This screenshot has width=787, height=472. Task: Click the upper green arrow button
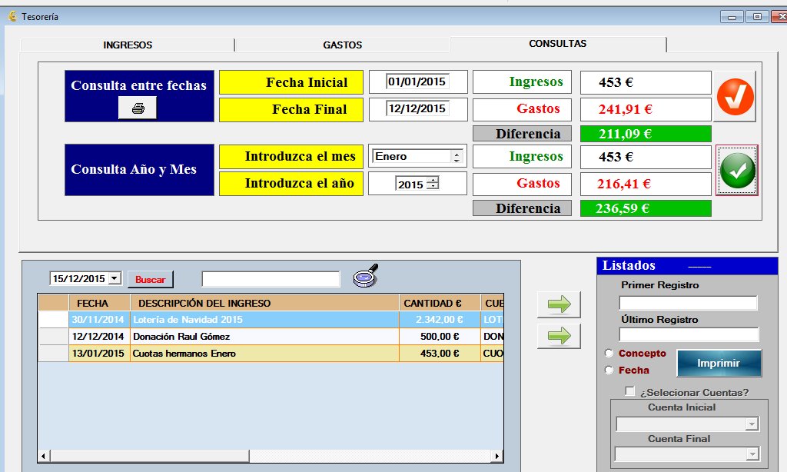559,305
